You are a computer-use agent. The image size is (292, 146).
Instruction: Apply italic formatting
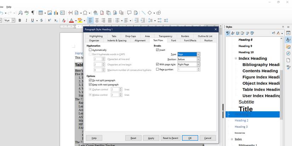point(26,21)
